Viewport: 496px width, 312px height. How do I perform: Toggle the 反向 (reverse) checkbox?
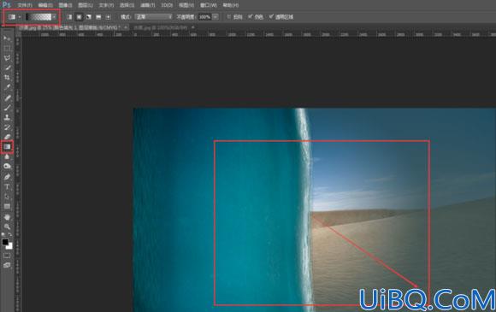(228, 17)
